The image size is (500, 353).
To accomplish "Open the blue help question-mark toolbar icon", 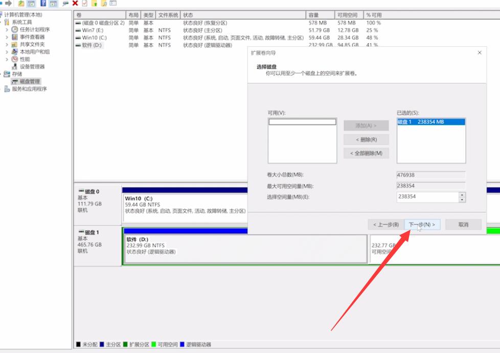I will (x=43, y=3).
